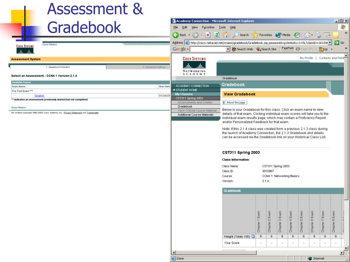The image size is (350, 262).
Task: Click the About this page button
Action: point(234,102)
